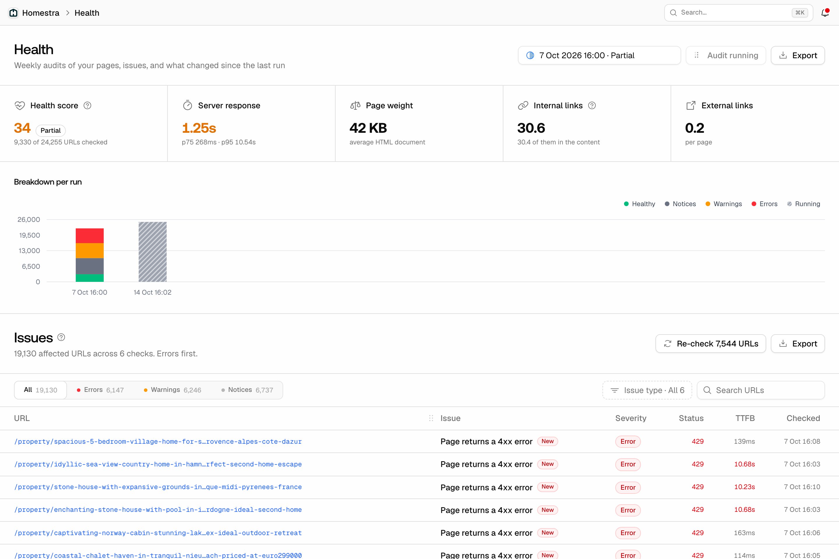Click the gray Notices segment of 7 Oct bar

point(89,266)
